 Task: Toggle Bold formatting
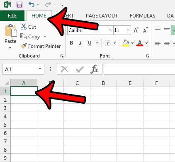coord(71,43)
